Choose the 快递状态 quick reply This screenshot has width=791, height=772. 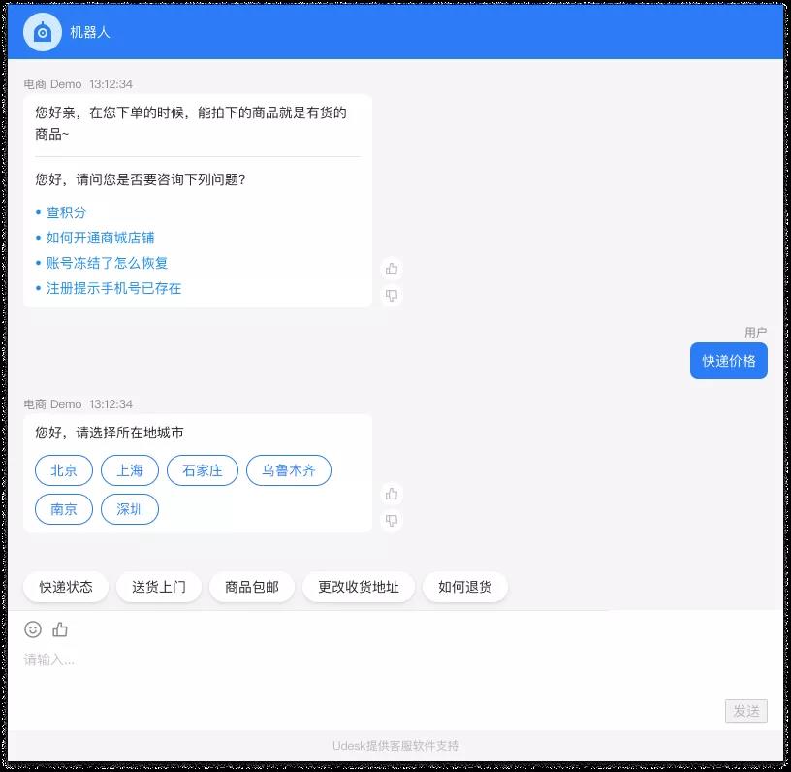tap(66, 587)
